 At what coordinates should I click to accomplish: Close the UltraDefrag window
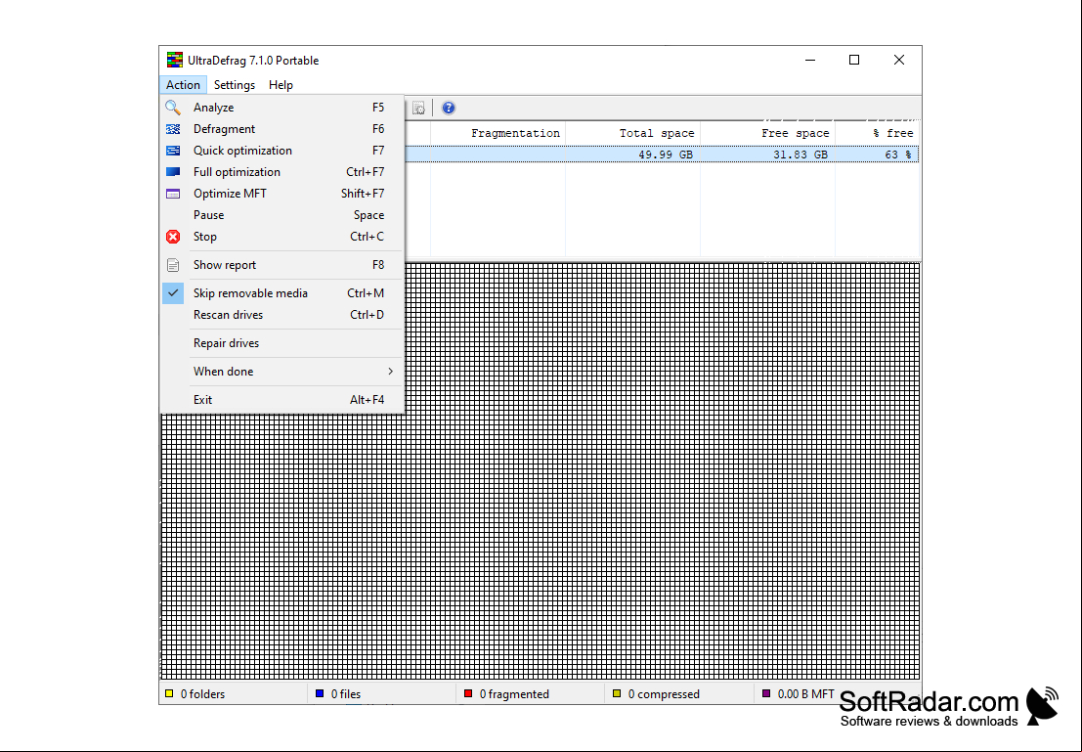[x=898, y=60]
